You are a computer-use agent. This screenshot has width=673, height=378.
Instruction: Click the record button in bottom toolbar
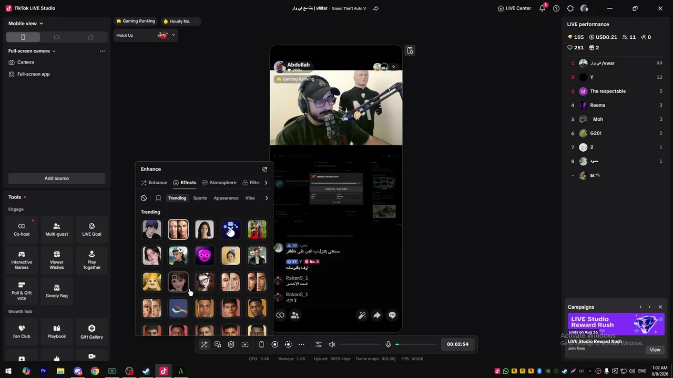pyautogui.click(x=274, y=344)
